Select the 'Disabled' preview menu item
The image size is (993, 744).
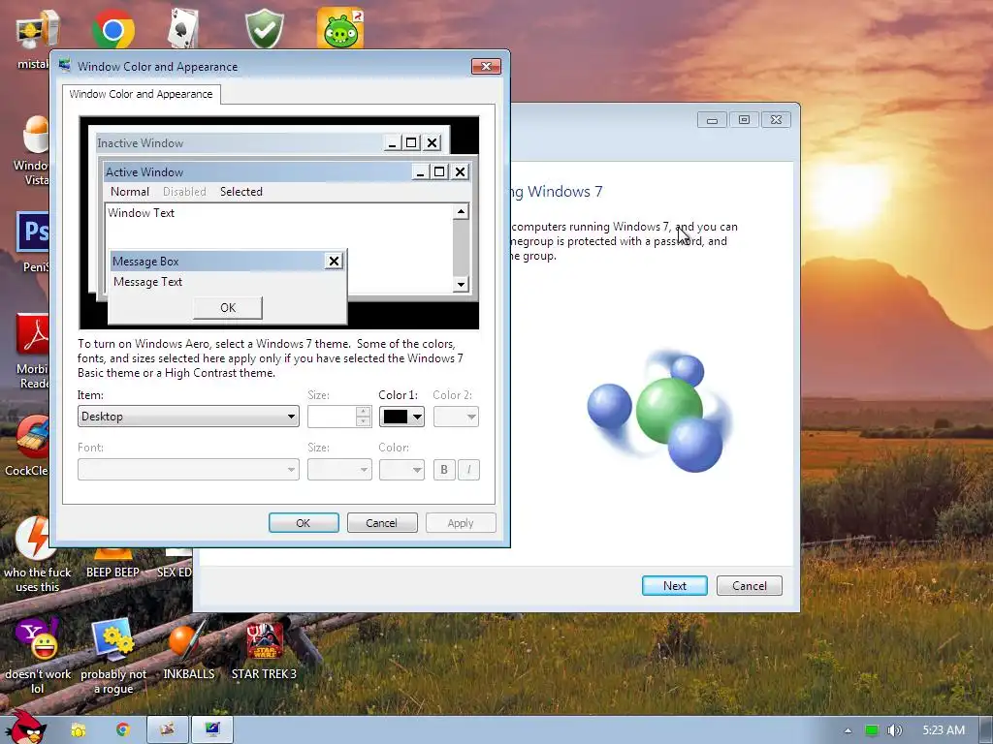coord(184,192)
